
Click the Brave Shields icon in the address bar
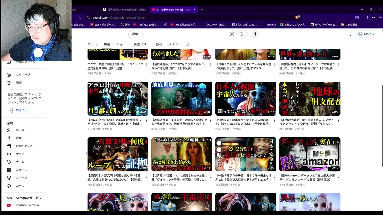point(297,17)
